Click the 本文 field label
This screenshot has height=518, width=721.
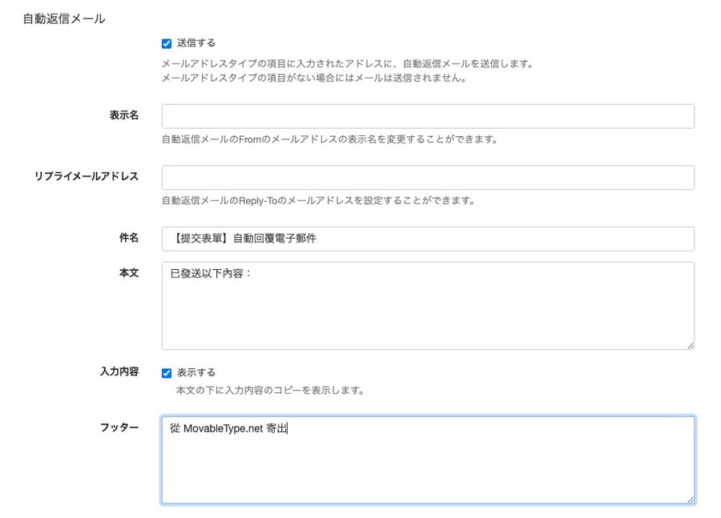point(129,273)
